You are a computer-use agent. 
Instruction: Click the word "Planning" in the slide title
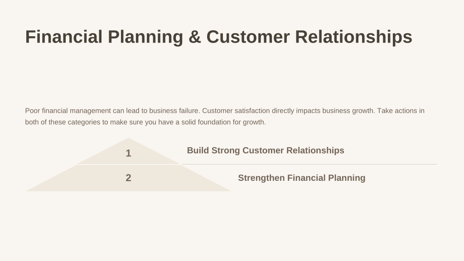(145, 37)
